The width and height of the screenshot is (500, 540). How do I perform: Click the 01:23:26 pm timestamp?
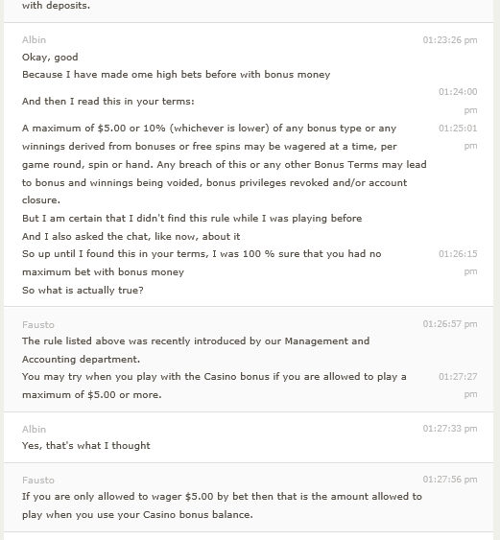450,40
